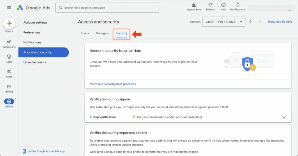
Task: Open the Campaigns megaphone icon
Action: tap(9, 42)
